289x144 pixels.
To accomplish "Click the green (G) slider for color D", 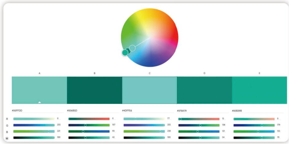I will pos(199,125).
